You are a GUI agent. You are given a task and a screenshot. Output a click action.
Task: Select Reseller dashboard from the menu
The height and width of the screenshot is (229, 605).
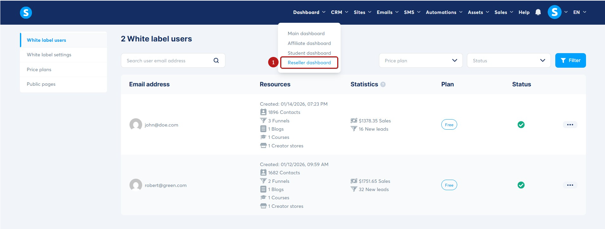(309, 63)
